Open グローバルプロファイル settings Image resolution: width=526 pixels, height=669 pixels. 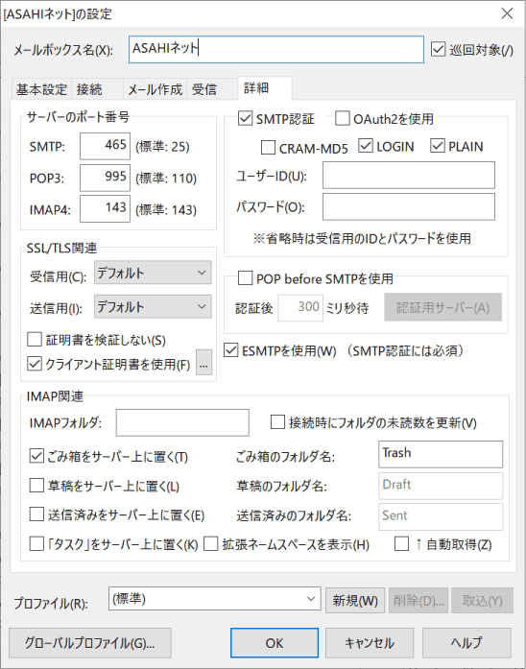pos(90,642)
